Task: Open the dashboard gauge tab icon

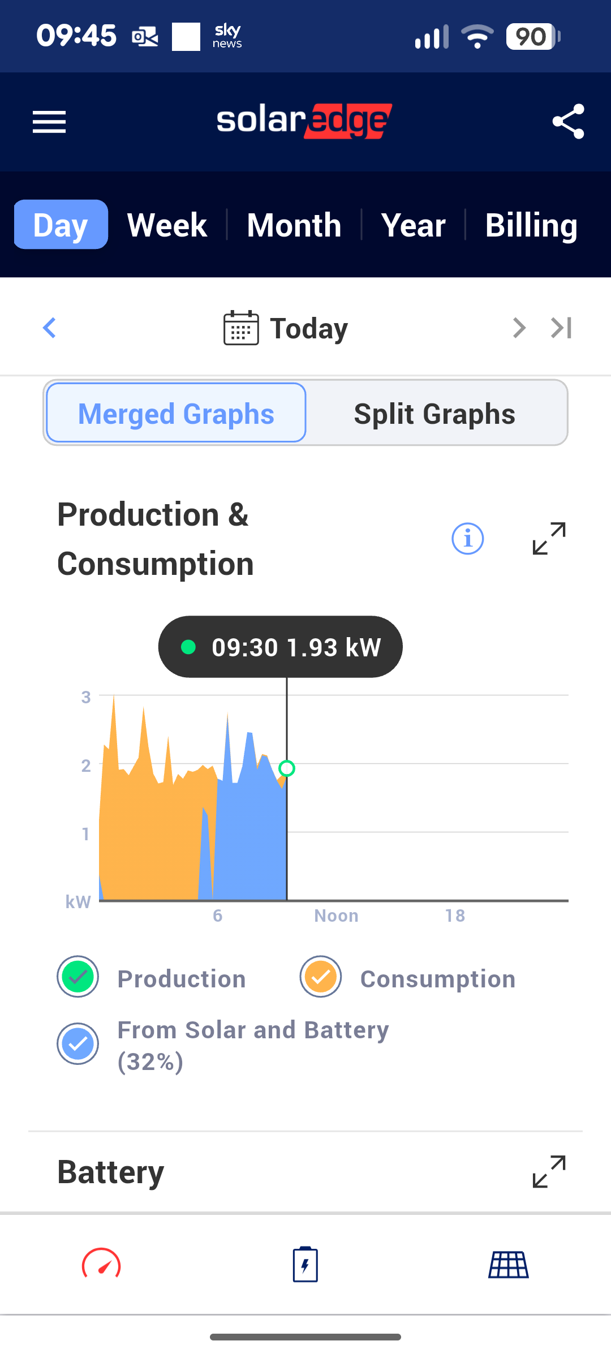Action: 101,1265
